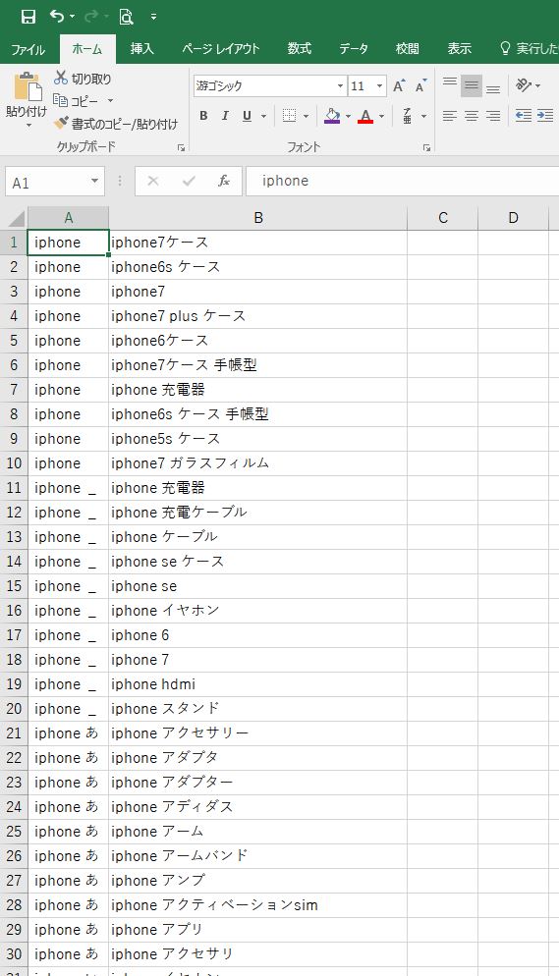Image resolution: width=559 pixels, height=976 pixels.
Task: Click the increase indent icon
Action: 545,116
